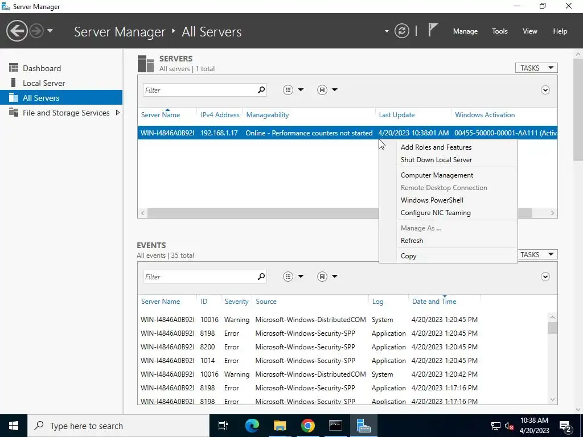Select All Servers in sidebar

click(x=61, y=98)
